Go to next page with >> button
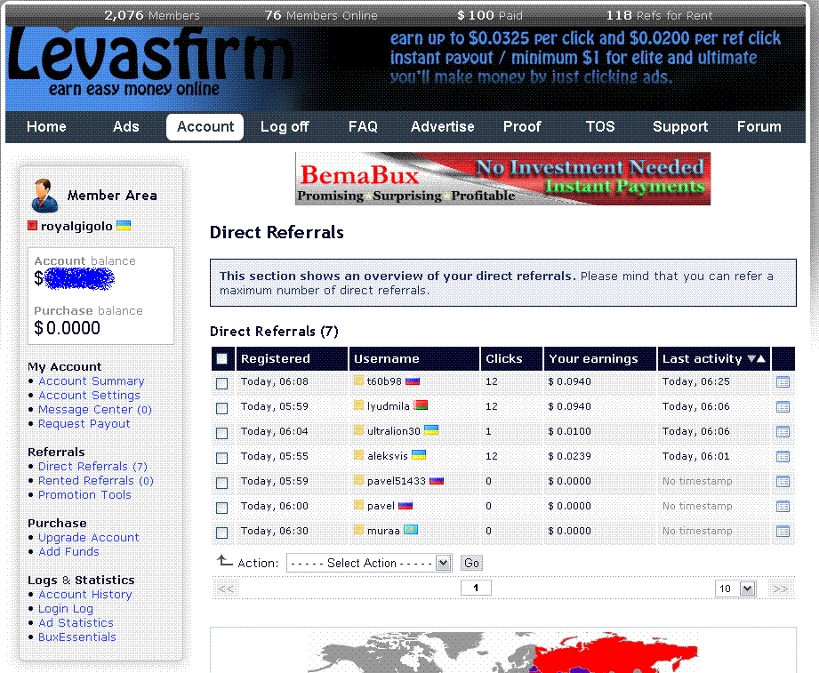Image resolution: width=819 pixels, height=673 pixels. click(781, 589)
